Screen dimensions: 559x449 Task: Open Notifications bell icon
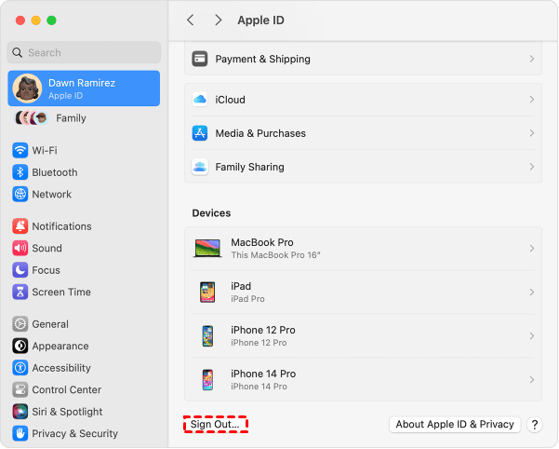pos(20,226)
